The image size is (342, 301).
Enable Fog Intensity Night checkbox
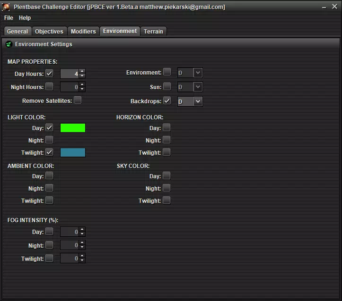49,245
